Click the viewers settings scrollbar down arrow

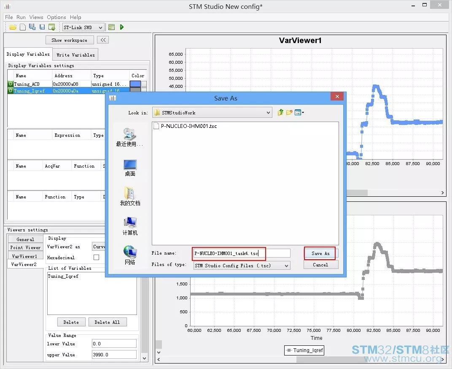(145, 358)
